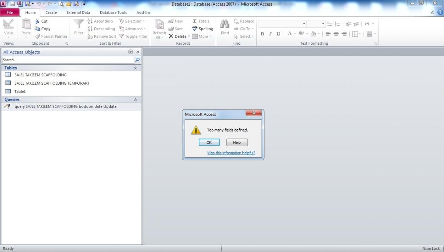Collapse the Queries group in navigation pane
The height and width of the screenshot is (252, 444).
[x=135, y=99]
